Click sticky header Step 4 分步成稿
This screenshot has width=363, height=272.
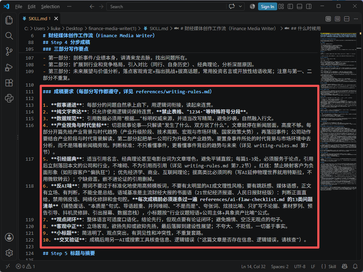click(66, 43)
